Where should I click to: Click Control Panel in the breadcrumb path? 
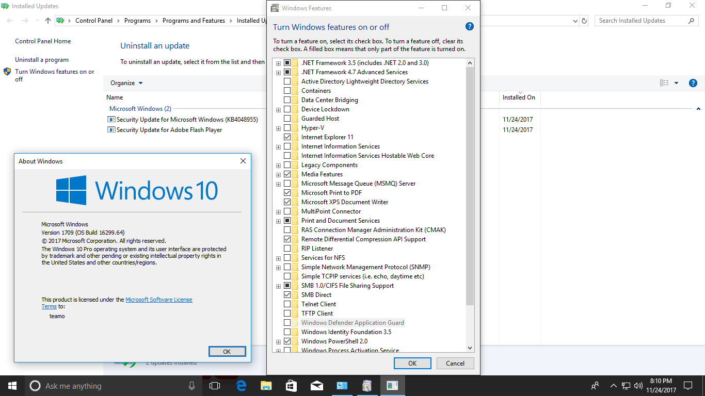(94, 21)
